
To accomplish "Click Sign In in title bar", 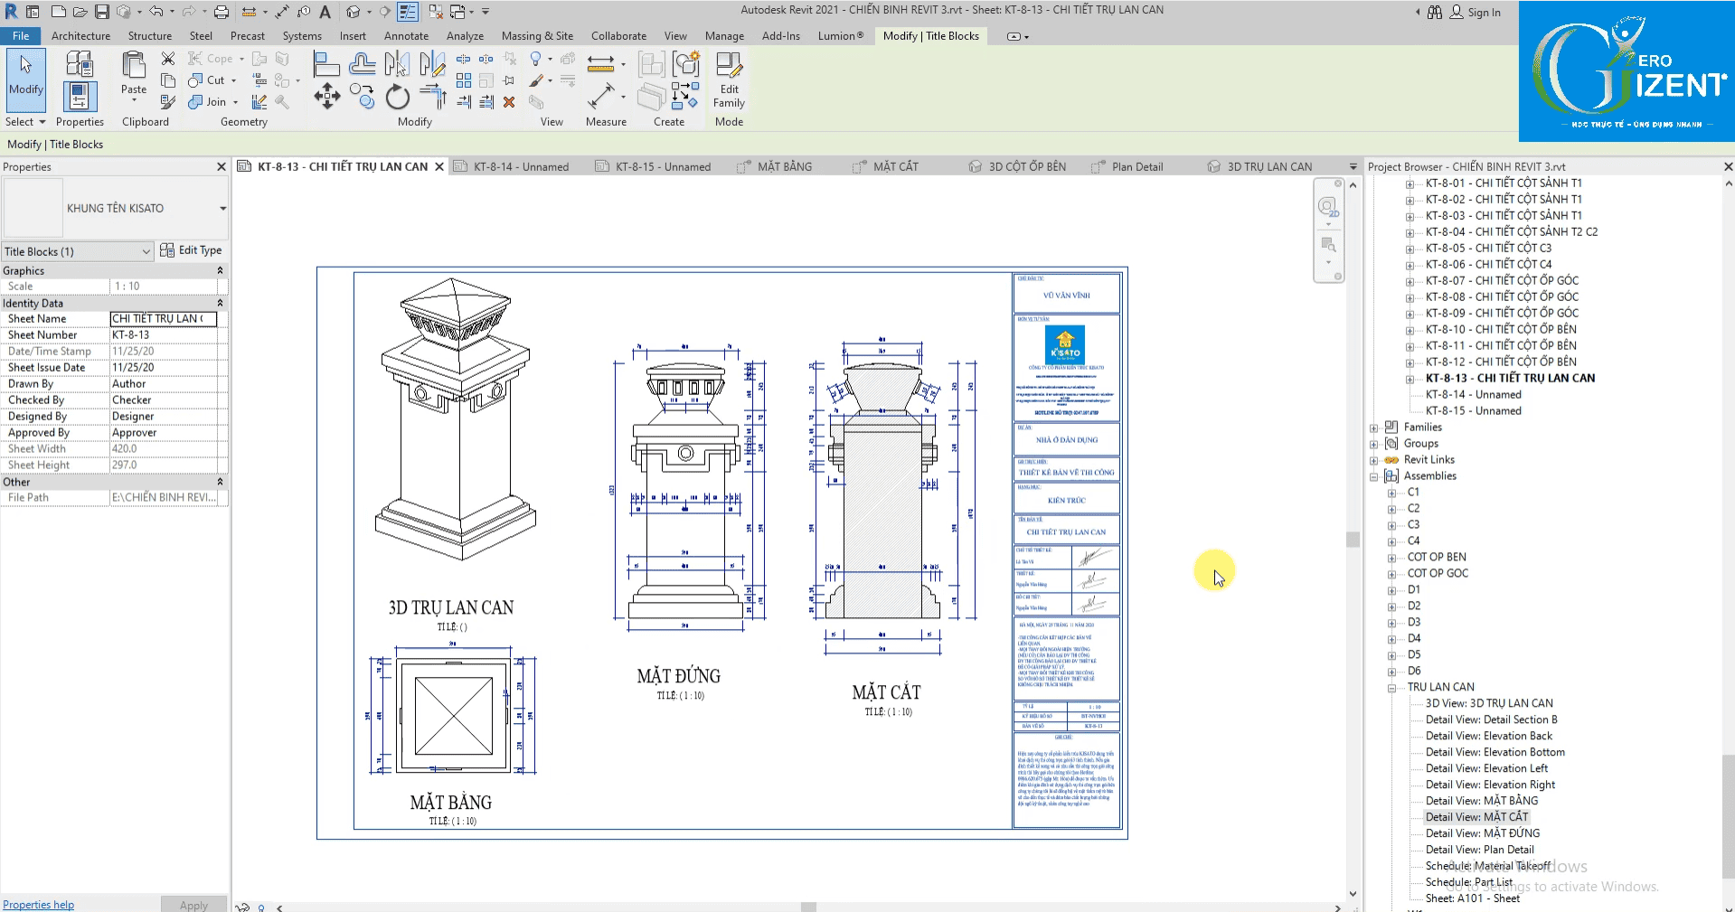I will tap(1475, 12).
